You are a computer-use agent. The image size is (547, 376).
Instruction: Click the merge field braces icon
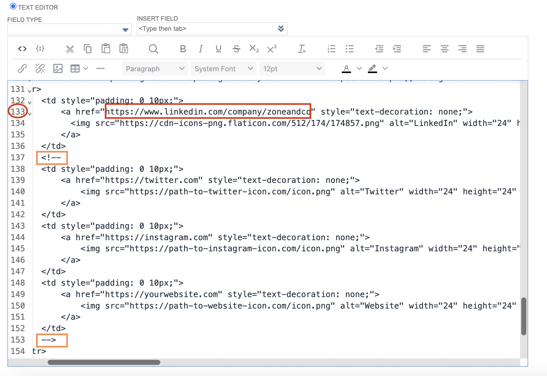40,49
